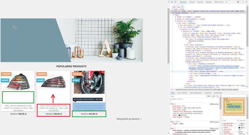The height and width of the screenshot is (135, 249).
Task: Click the box model content size value
Action: tap(234, 107)
